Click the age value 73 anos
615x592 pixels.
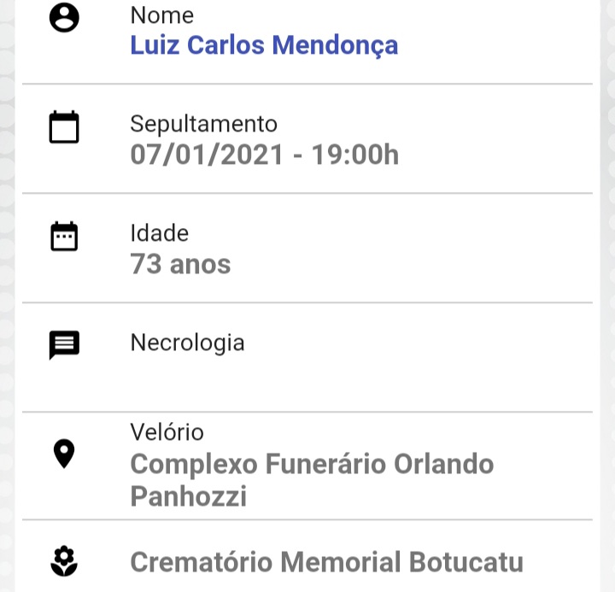180,264
